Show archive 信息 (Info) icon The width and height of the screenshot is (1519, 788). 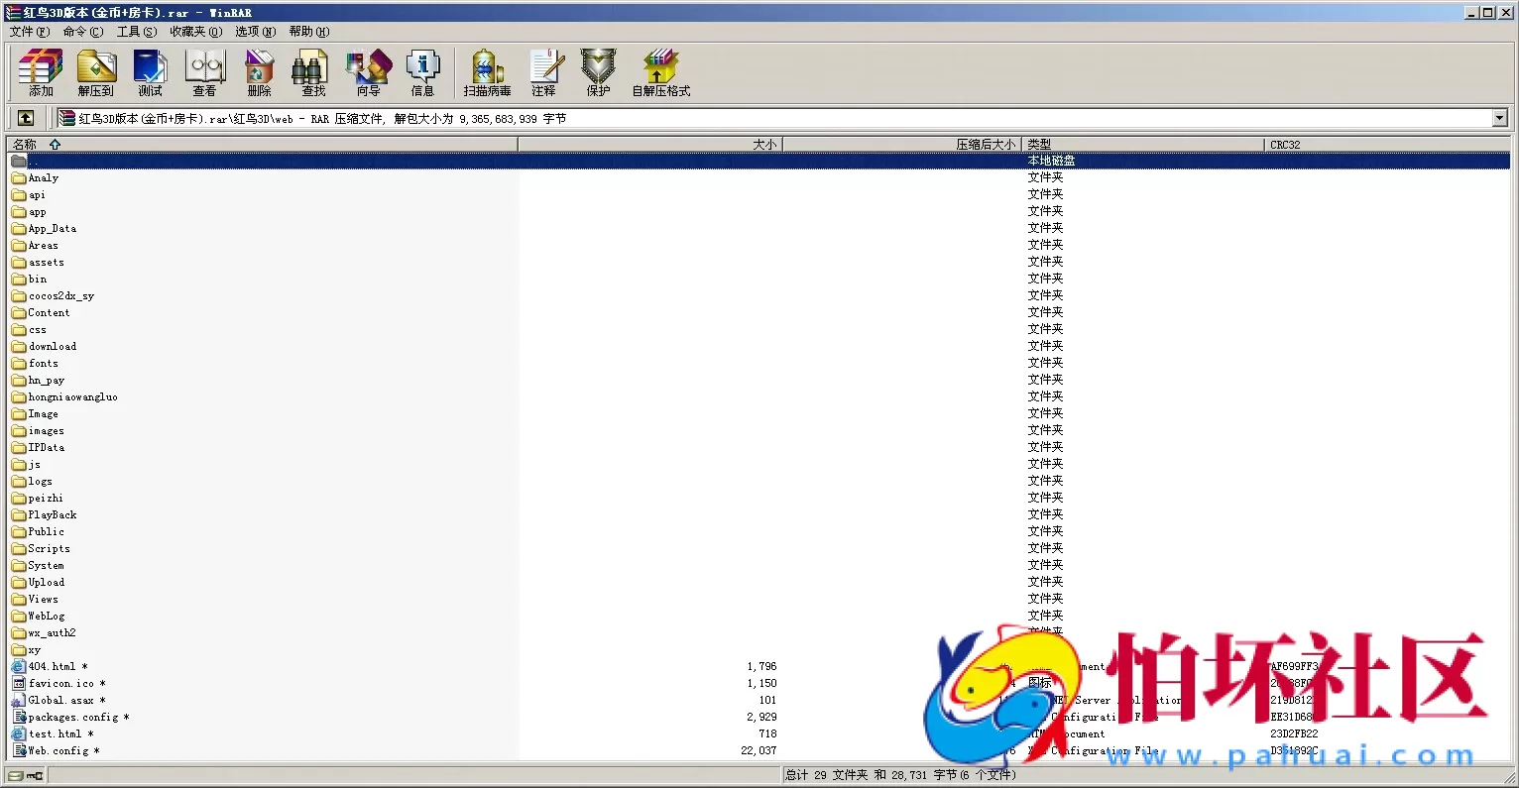pyautogui.click(x=422, y=72)
